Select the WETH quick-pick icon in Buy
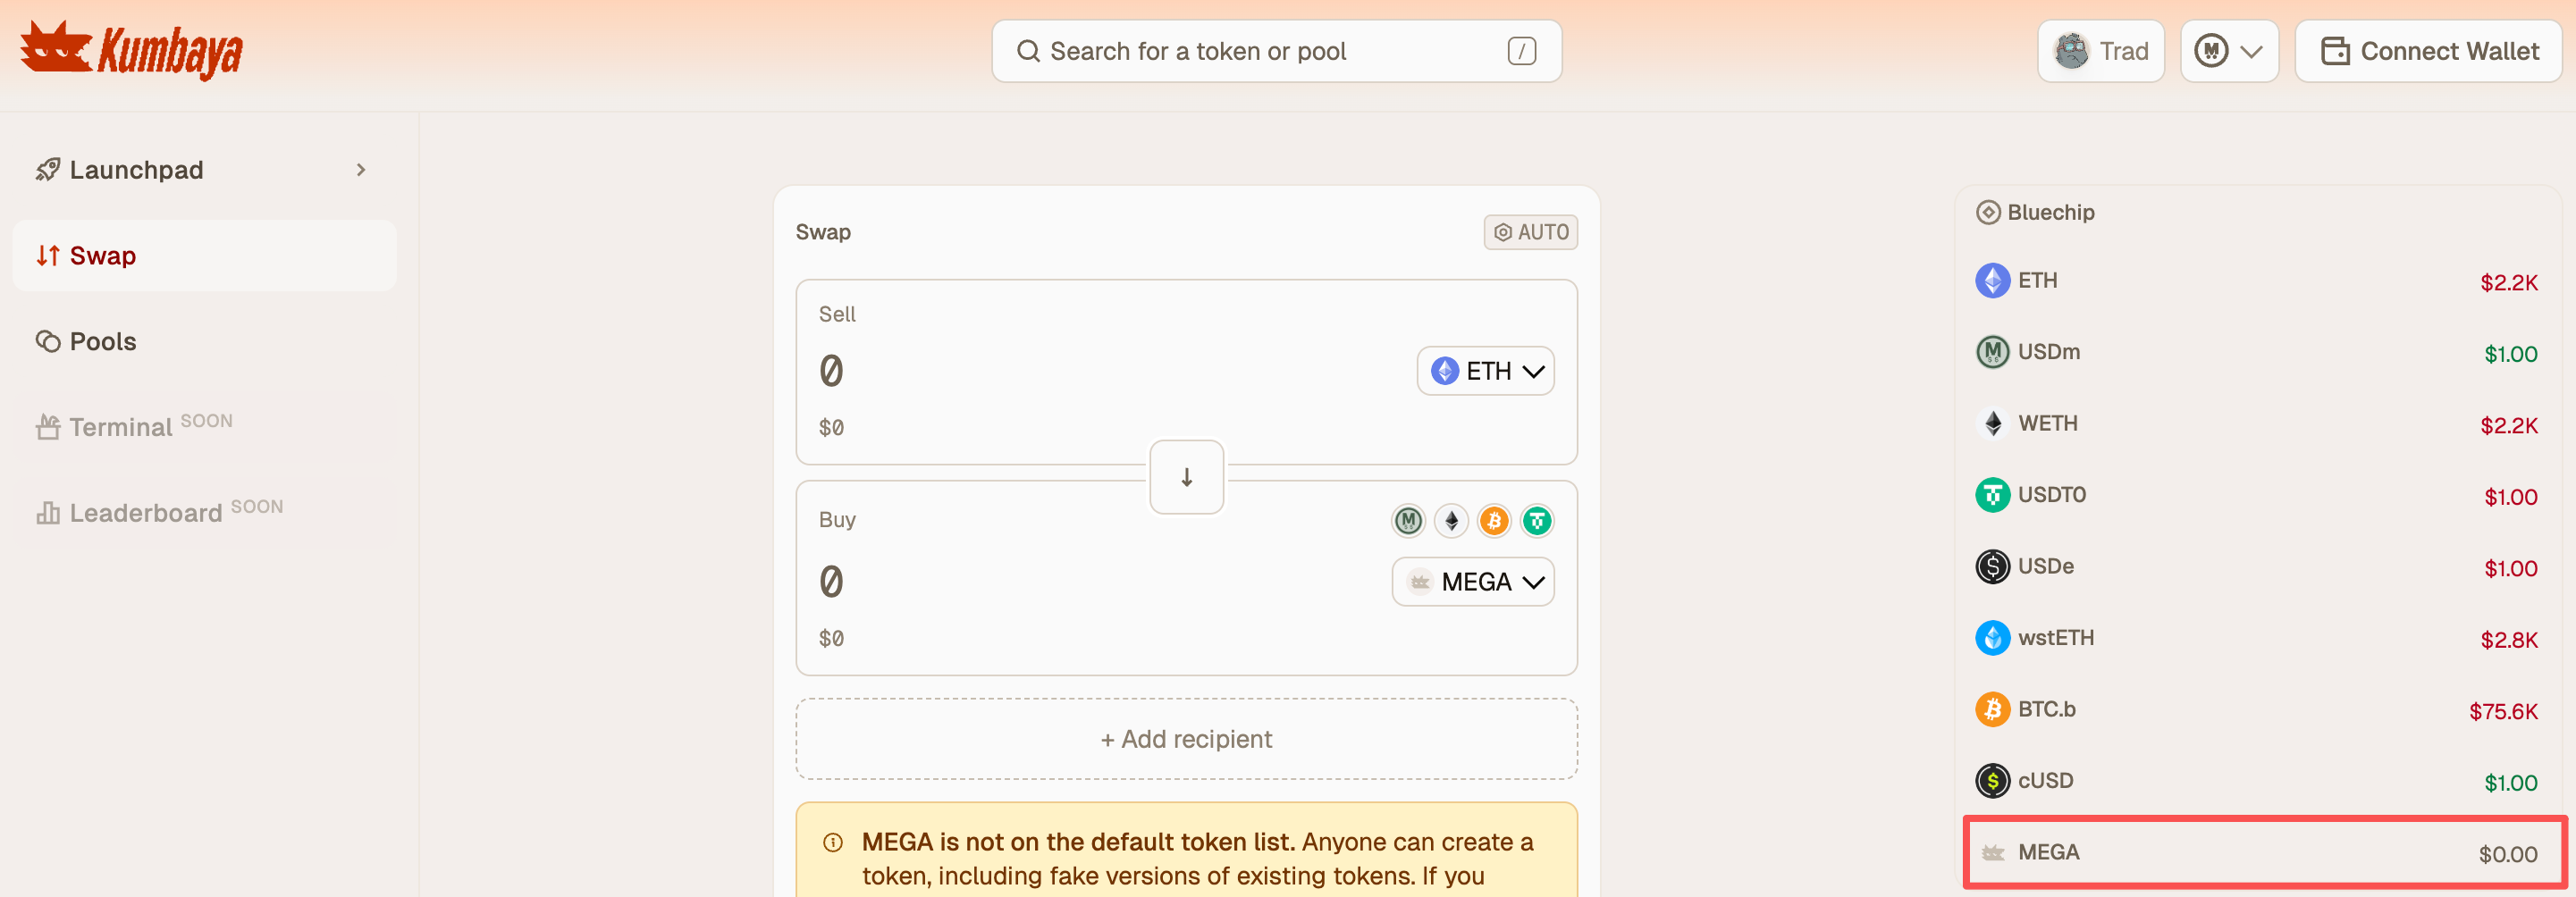 [x=1451, y=520]
